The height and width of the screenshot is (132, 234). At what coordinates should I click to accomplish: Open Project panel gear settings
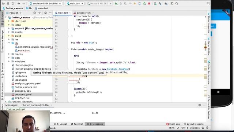point(45,13)
